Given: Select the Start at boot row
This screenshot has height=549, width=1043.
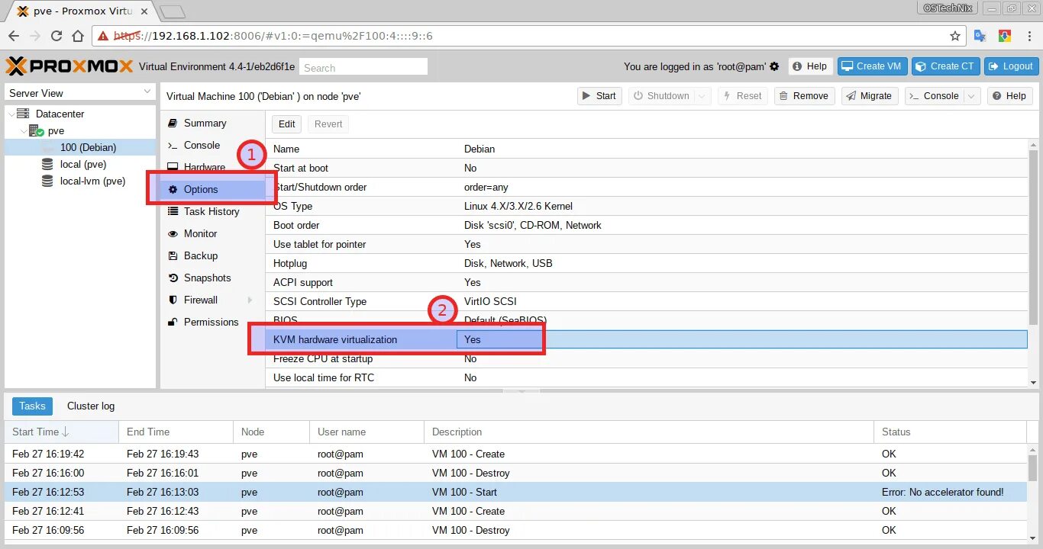Looking at the screenshot, I should (647, 168).
